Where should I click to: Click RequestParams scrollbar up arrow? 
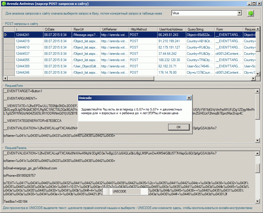coord(258,153)
